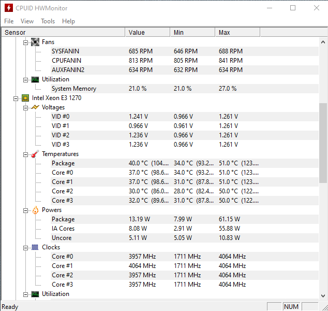Collapse the Voltages group
This screenshot has width=328, height=311.
[x=25, y=108]
